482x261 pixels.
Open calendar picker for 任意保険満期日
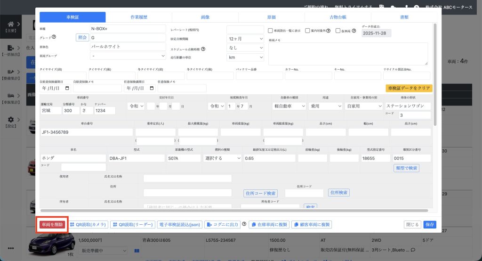click(152, 88)
